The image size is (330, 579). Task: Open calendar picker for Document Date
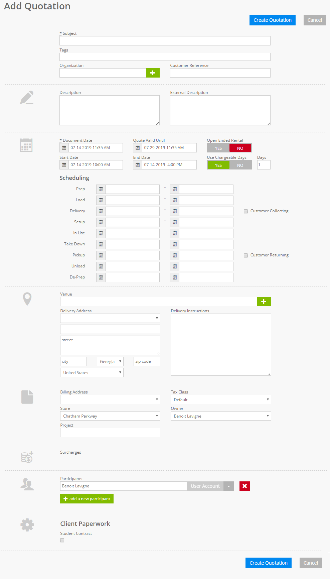coord(64,148)
